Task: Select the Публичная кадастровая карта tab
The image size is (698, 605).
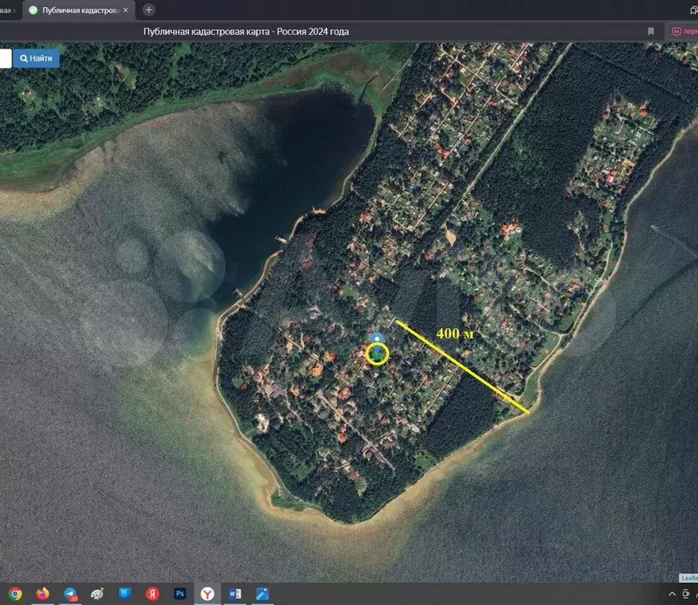Action: (x=75, y=10)
